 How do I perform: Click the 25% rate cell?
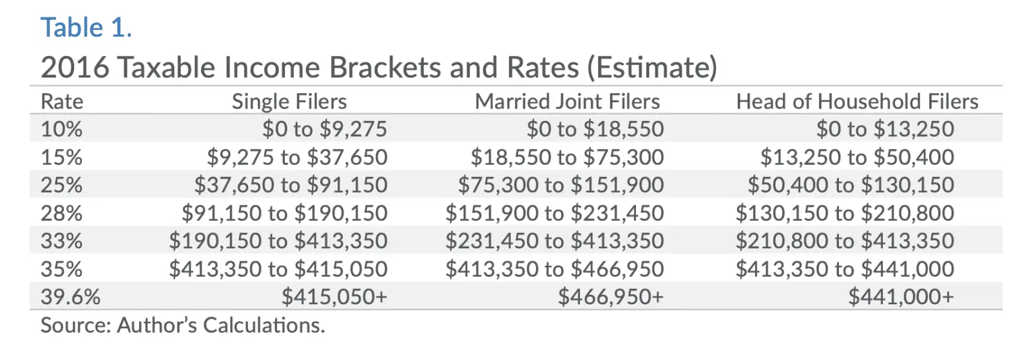[x=62, y=185]
